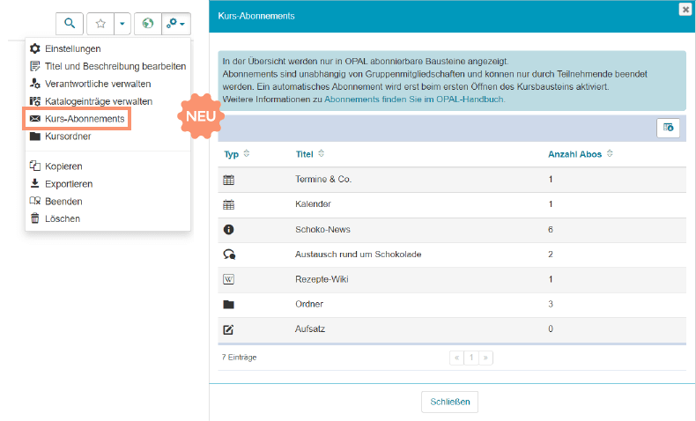Open the gear settings dropdown button
The width and height of the screenshot is (696, 421).
[176, 23]
